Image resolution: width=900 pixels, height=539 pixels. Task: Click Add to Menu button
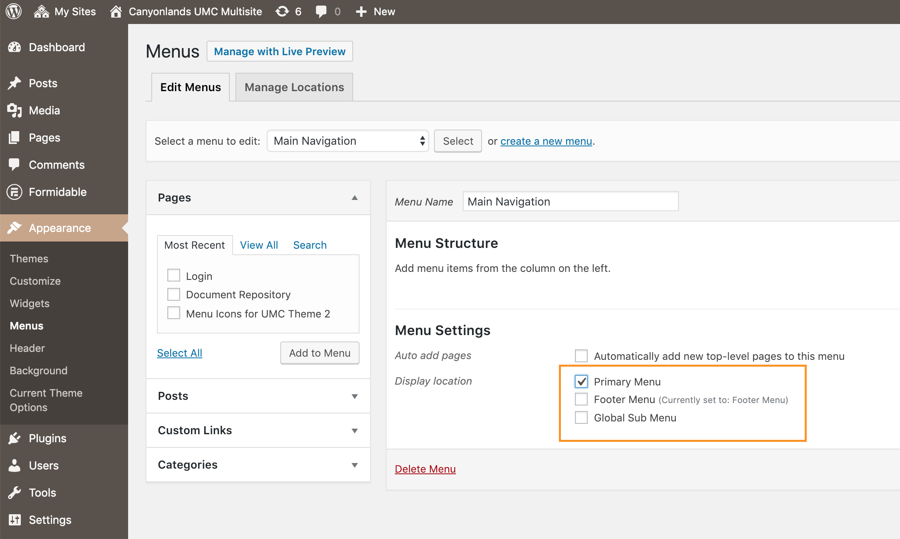point(319,353)
